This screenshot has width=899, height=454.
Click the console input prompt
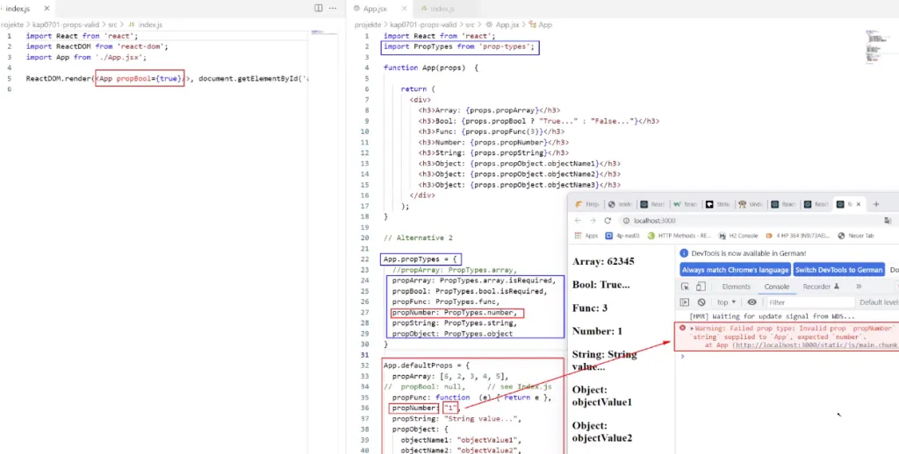(x=788, y=356)
